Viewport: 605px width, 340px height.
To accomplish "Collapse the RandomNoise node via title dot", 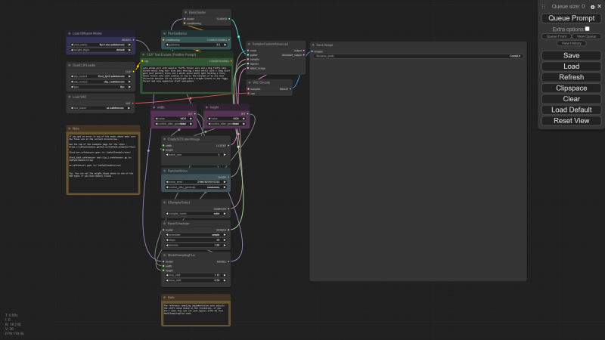I will click(x=164, y=172).
